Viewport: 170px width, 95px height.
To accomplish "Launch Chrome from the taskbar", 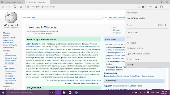I will pos(76,93).
